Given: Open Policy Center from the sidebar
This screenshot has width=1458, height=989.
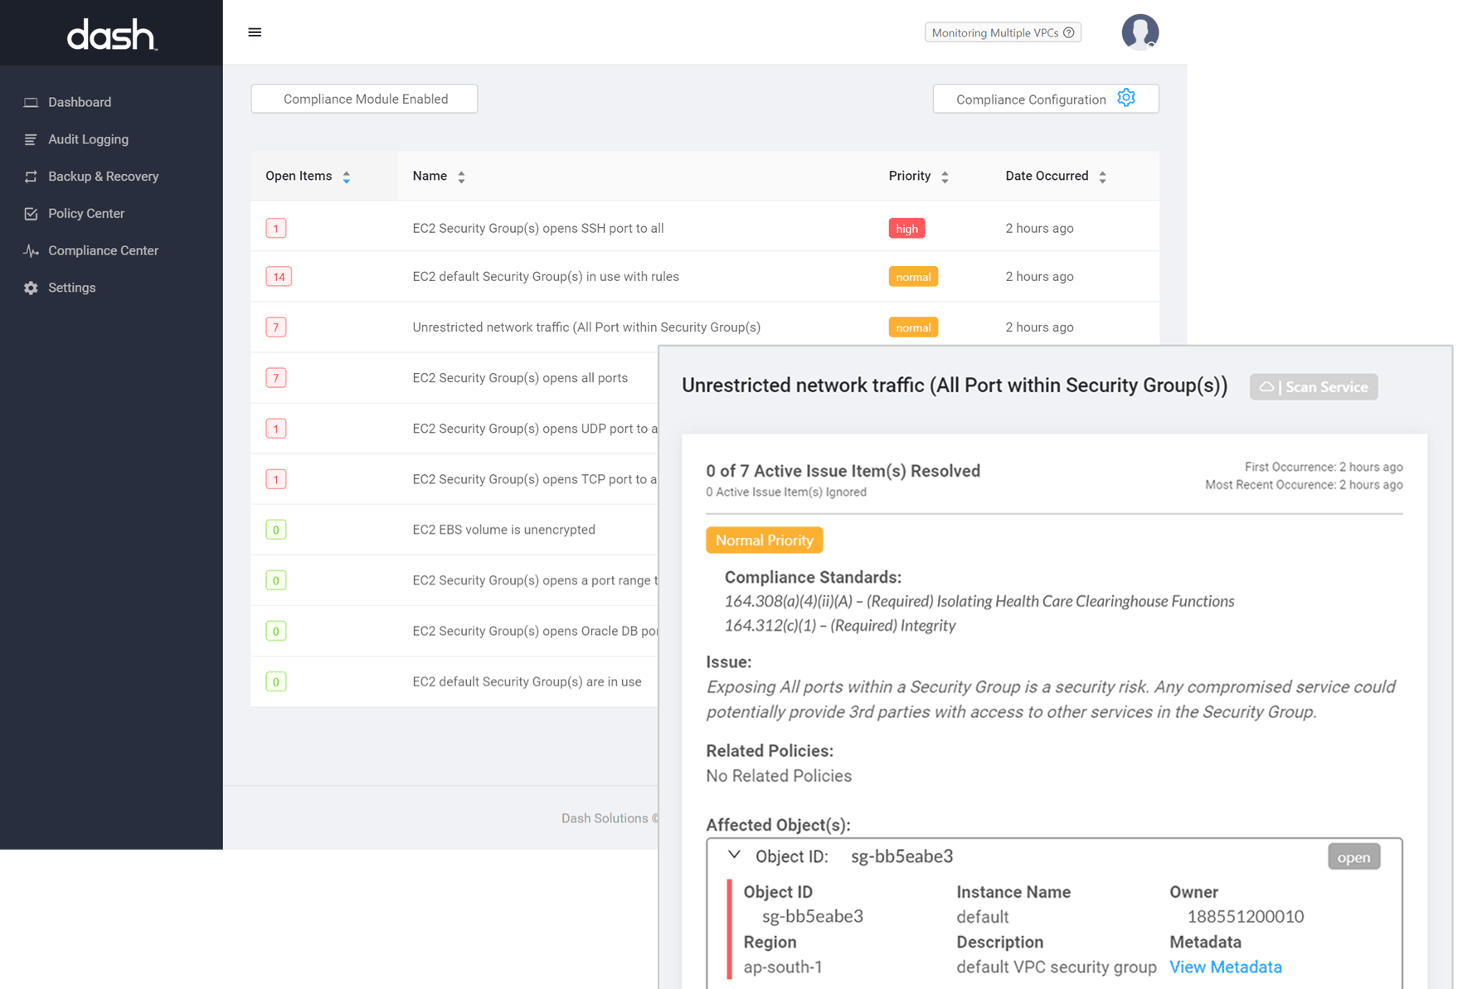Looking at the screenshot, I should point(86,214).
